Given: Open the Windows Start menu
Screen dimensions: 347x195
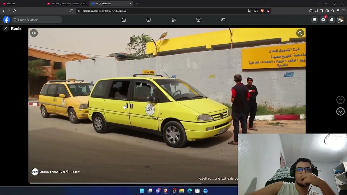Looking at the screenshot, I should [x=142, y=191].
